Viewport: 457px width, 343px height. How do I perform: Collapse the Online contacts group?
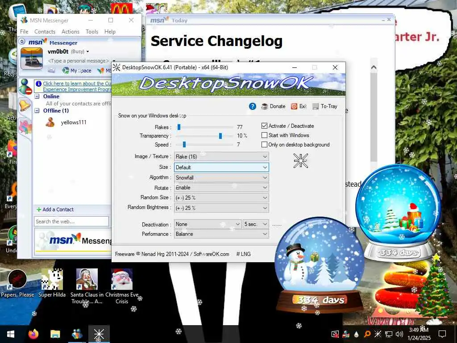[37, 96]
